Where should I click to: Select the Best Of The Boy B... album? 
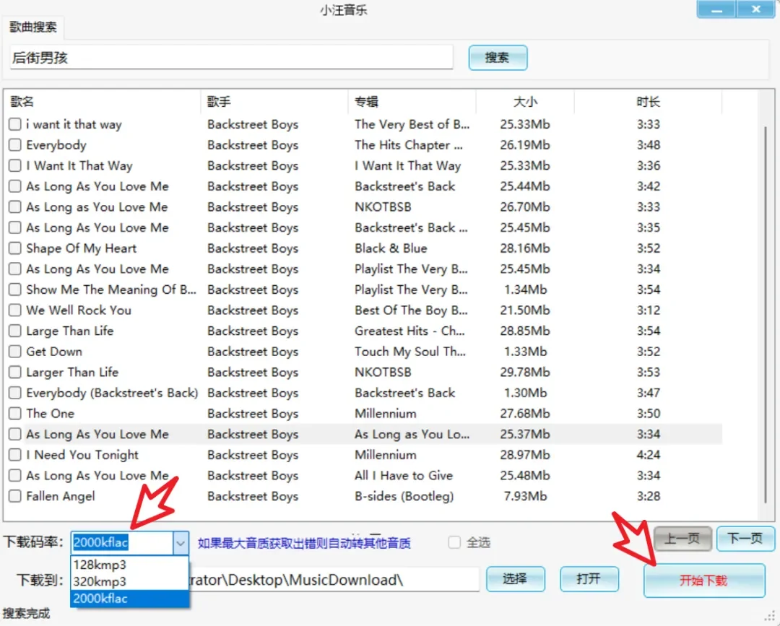tap(411, 310)
